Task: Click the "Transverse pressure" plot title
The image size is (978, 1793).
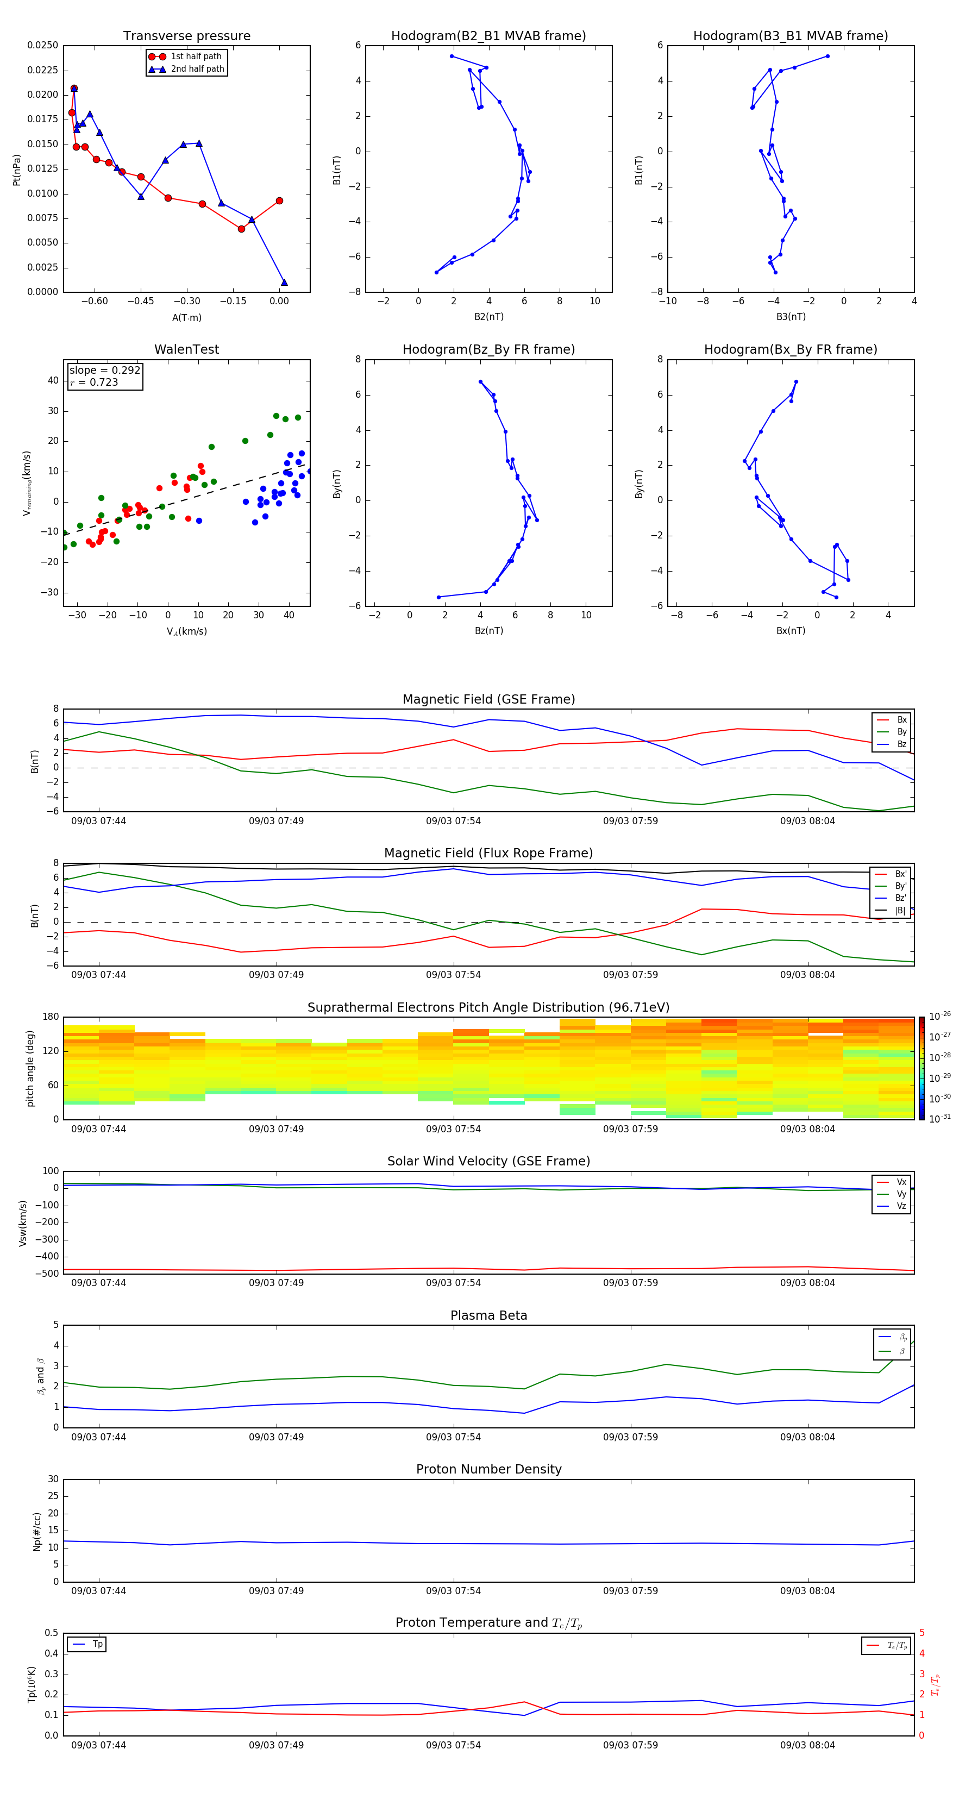Action: (x=186, y=36)
